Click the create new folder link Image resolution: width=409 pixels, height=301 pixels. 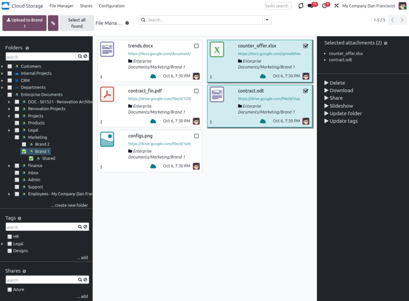click(x=69, y=205)
